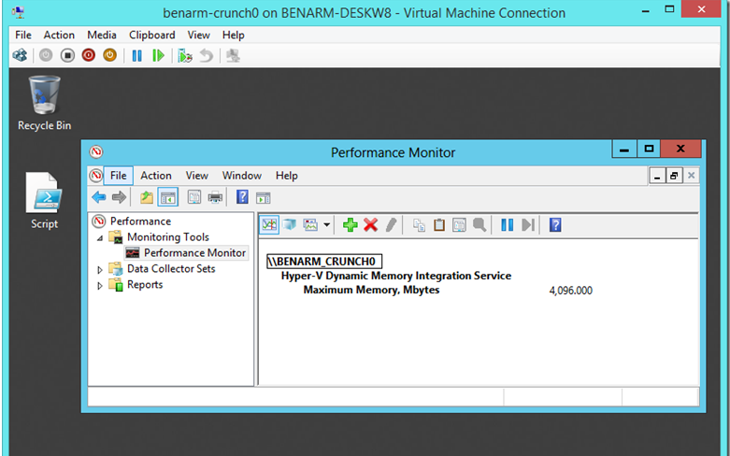This screenshot has width=730, height=456.
Task: Open the Action menu in Performance Monitor
Action: pyautogui.click(x=155, y=176)
